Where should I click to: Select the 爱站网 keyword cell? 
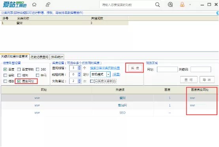pyautogui.click(x=123, y=105)
